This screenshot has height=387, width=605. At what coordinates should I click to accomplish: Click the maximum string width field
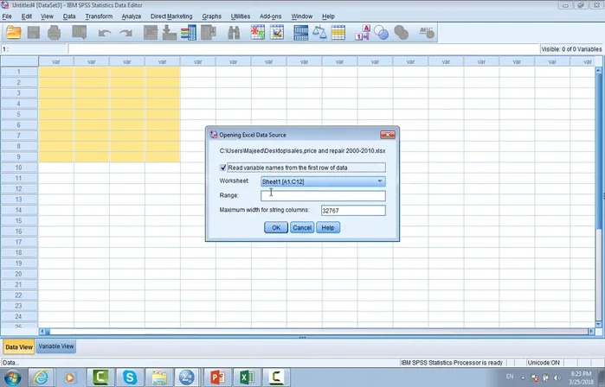click(x=352, y=210)
